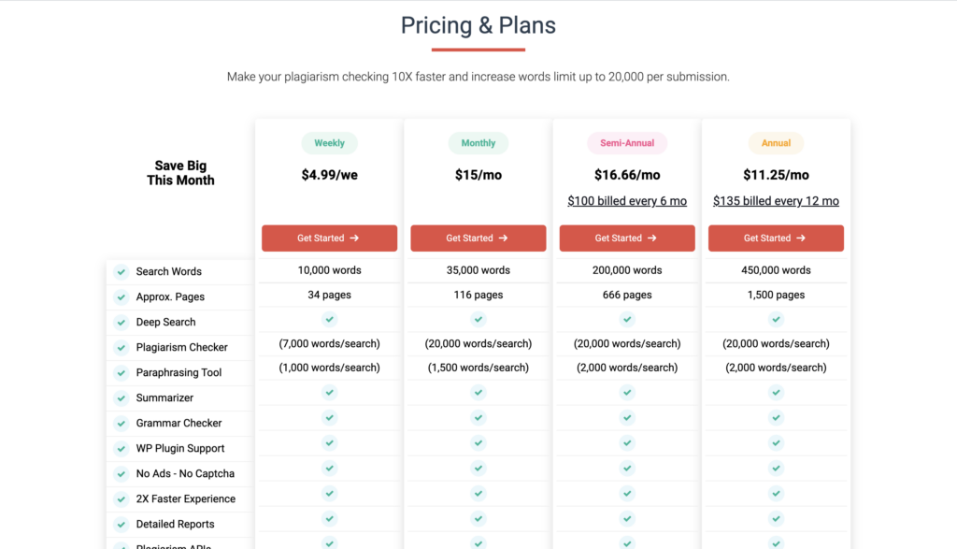
Task: Select the Semi-Annual plan badge
Action: tap(626, 143)
